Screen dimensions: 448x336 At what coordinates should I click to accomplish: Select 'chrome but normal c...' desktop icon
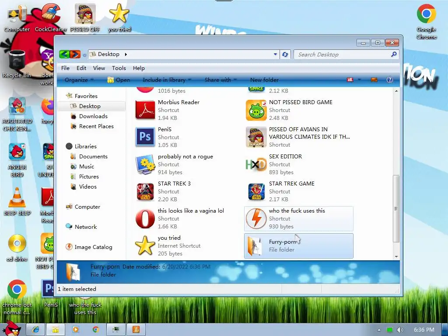tap(17, 297)
